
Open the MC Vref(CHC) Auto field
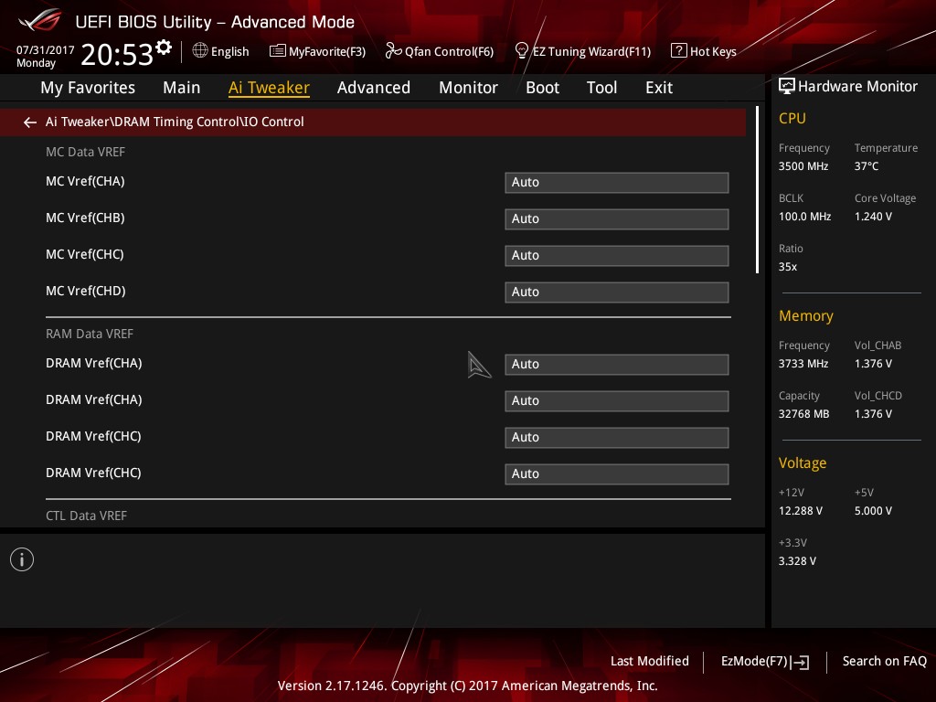[x=617, y=256]
